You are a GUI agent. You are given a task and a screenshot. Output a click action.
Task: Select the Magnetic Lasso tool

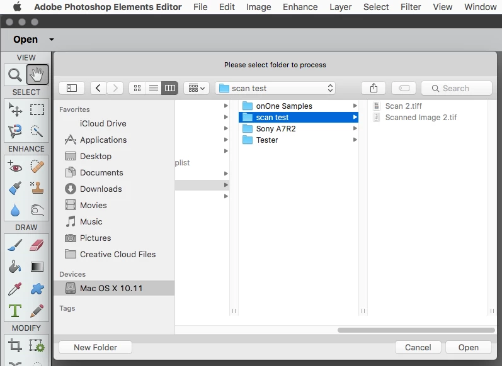point(15,131)
